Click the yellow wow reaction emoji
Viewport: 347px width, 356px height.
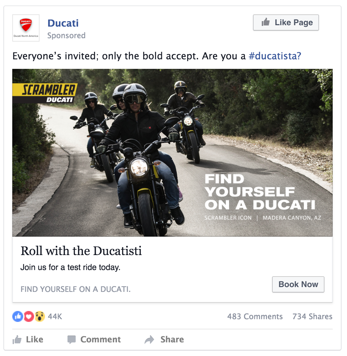coord(40,316)
